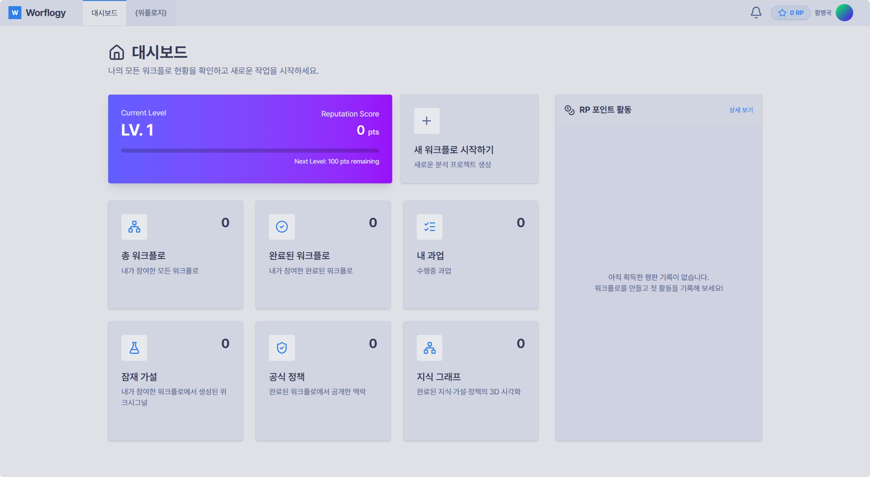The height and width of the screenshot is (477, 870).
Task: Click the count 0 on 총 워크플로 card
Action: tap(225, 223)
